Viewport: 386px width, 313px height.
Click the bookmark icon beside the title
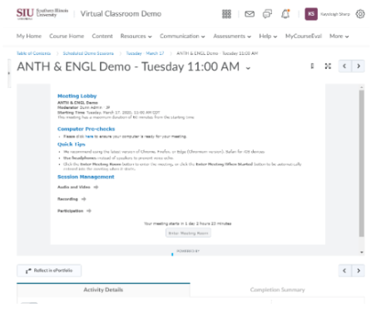coord(312,66)
